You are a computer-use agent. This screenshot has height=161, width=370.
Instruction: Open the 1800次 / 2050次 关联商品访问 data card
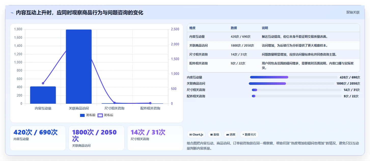tap(97, 138)
